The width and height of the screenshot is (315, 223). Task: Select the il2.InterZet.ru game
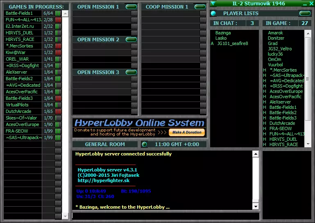(x=32, y=26)
